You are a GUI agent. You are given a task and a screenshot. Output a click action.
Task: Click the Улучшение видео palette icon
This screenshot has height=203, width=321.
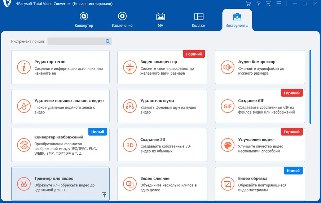pyautogui.click(x=228, y=145)
